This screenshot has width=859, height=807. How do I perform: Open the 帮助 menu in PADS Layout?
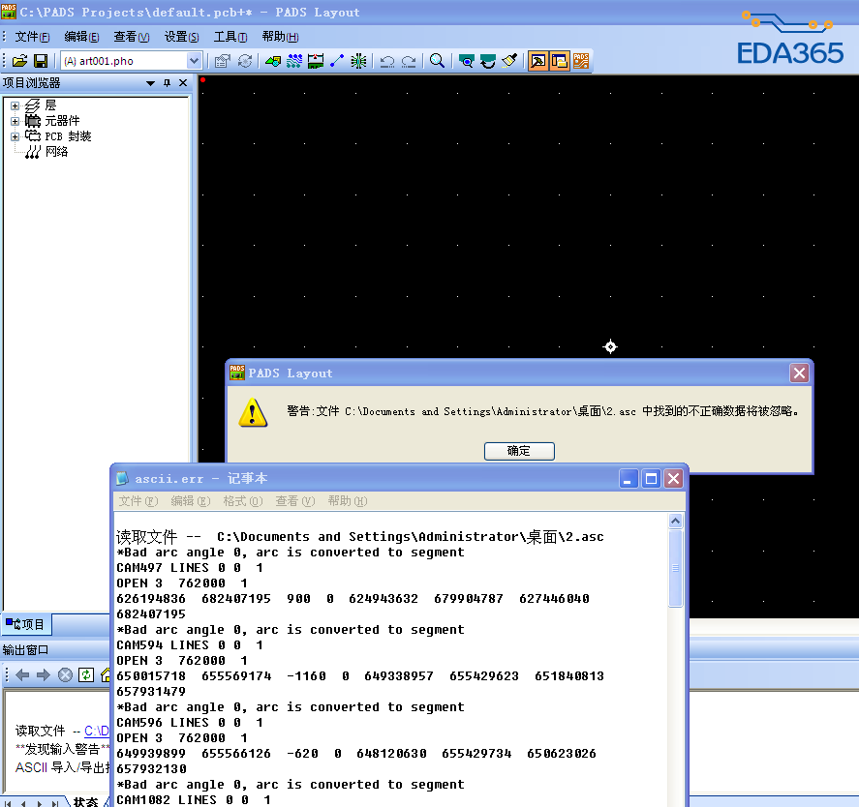(x=280, y=37)
